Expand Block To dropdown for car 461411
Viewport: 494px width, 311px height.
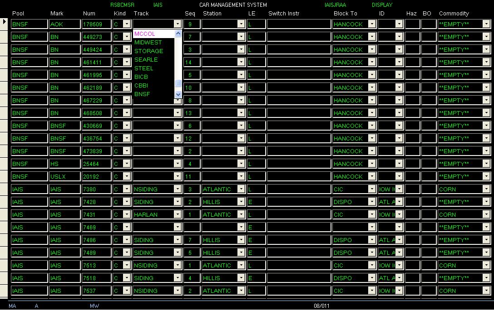[x=372, y=62]
